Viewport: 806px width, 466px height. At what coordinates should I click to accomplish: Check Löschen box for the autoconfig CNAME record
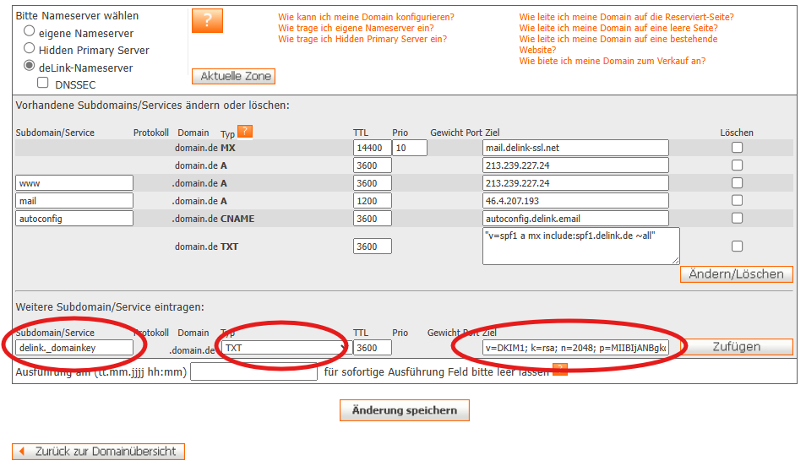pos(737,218)
